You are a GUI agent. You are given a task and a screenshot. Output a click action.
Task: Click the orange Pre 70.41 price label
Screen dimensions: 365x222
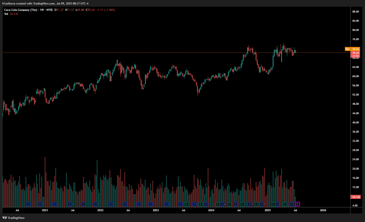pos(352,49)
